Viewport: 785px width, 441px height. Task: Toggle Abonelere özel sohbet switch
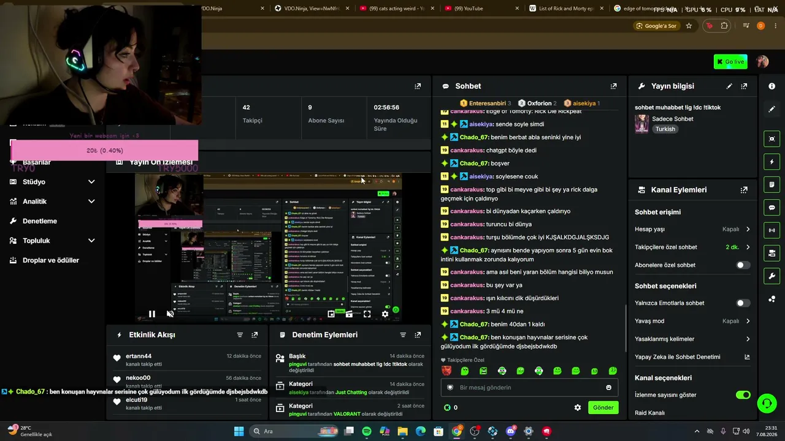743,265
